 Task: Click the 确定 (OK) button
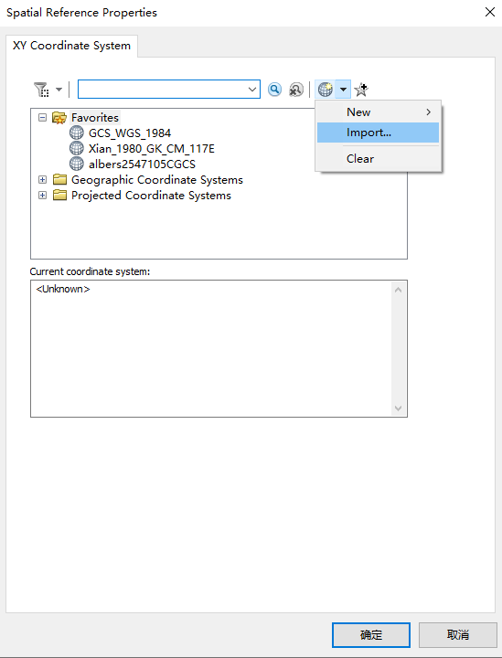[371, 635]
